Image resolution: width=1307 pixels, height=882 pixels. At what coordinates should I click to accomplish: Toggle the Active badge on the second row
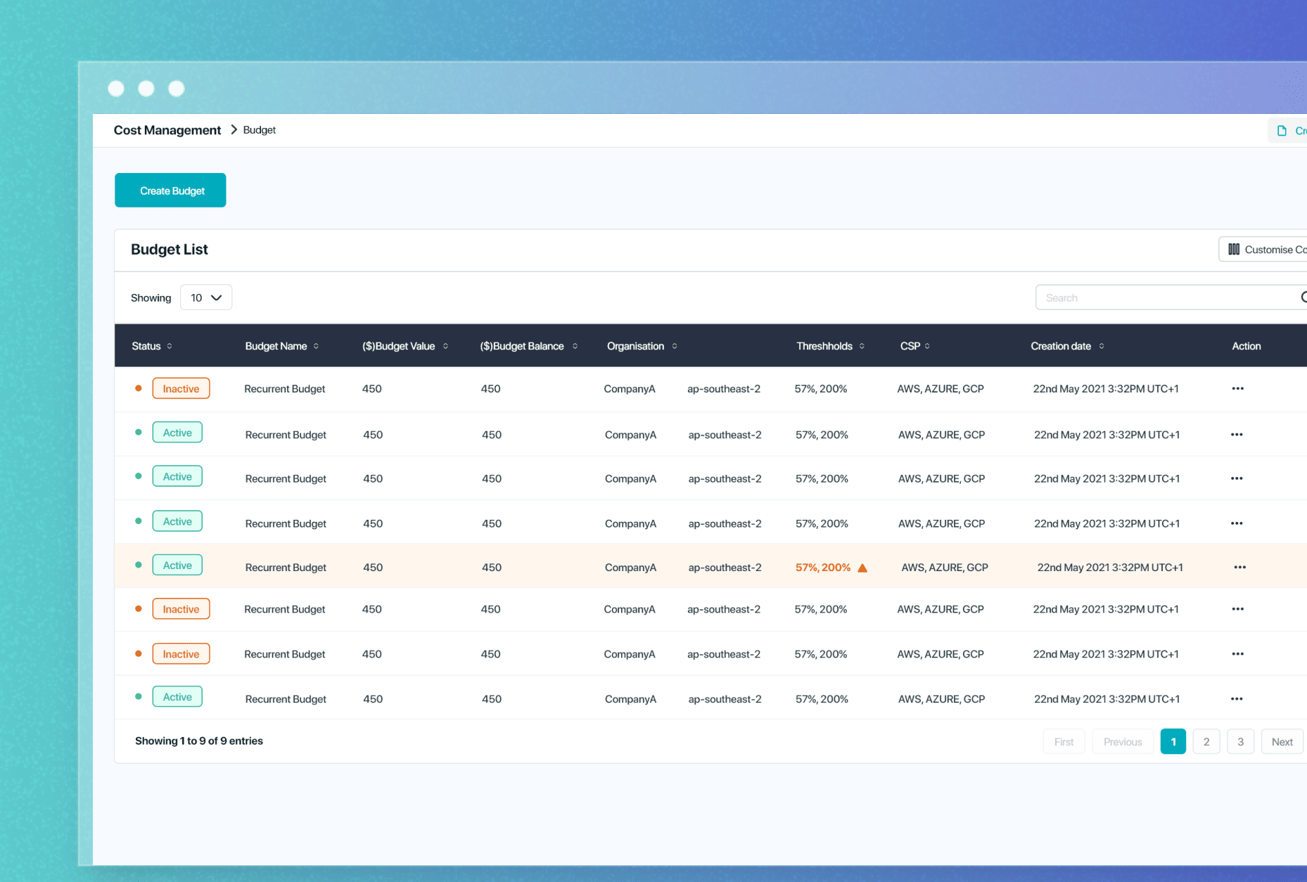[177, 432]
